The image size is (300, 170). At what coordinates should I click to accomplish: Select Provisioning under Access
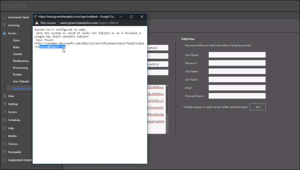[x=20, y=68]
